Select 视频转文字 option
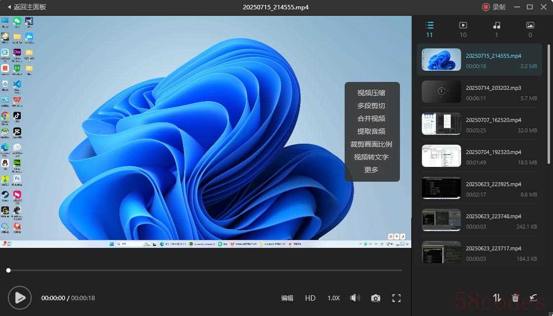The image size is (553, 316). point(371,157)
